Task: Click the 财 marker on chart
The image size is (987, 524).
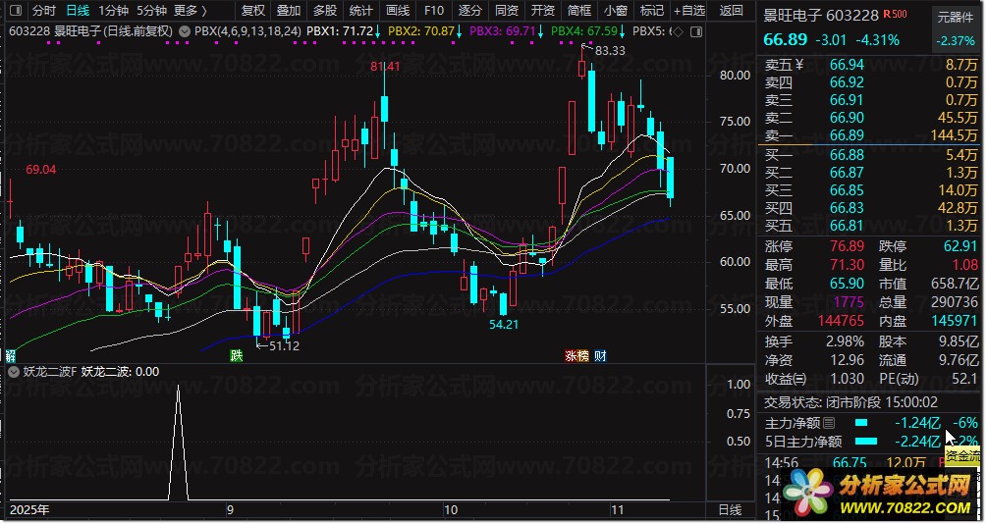Action: point(600,356)
